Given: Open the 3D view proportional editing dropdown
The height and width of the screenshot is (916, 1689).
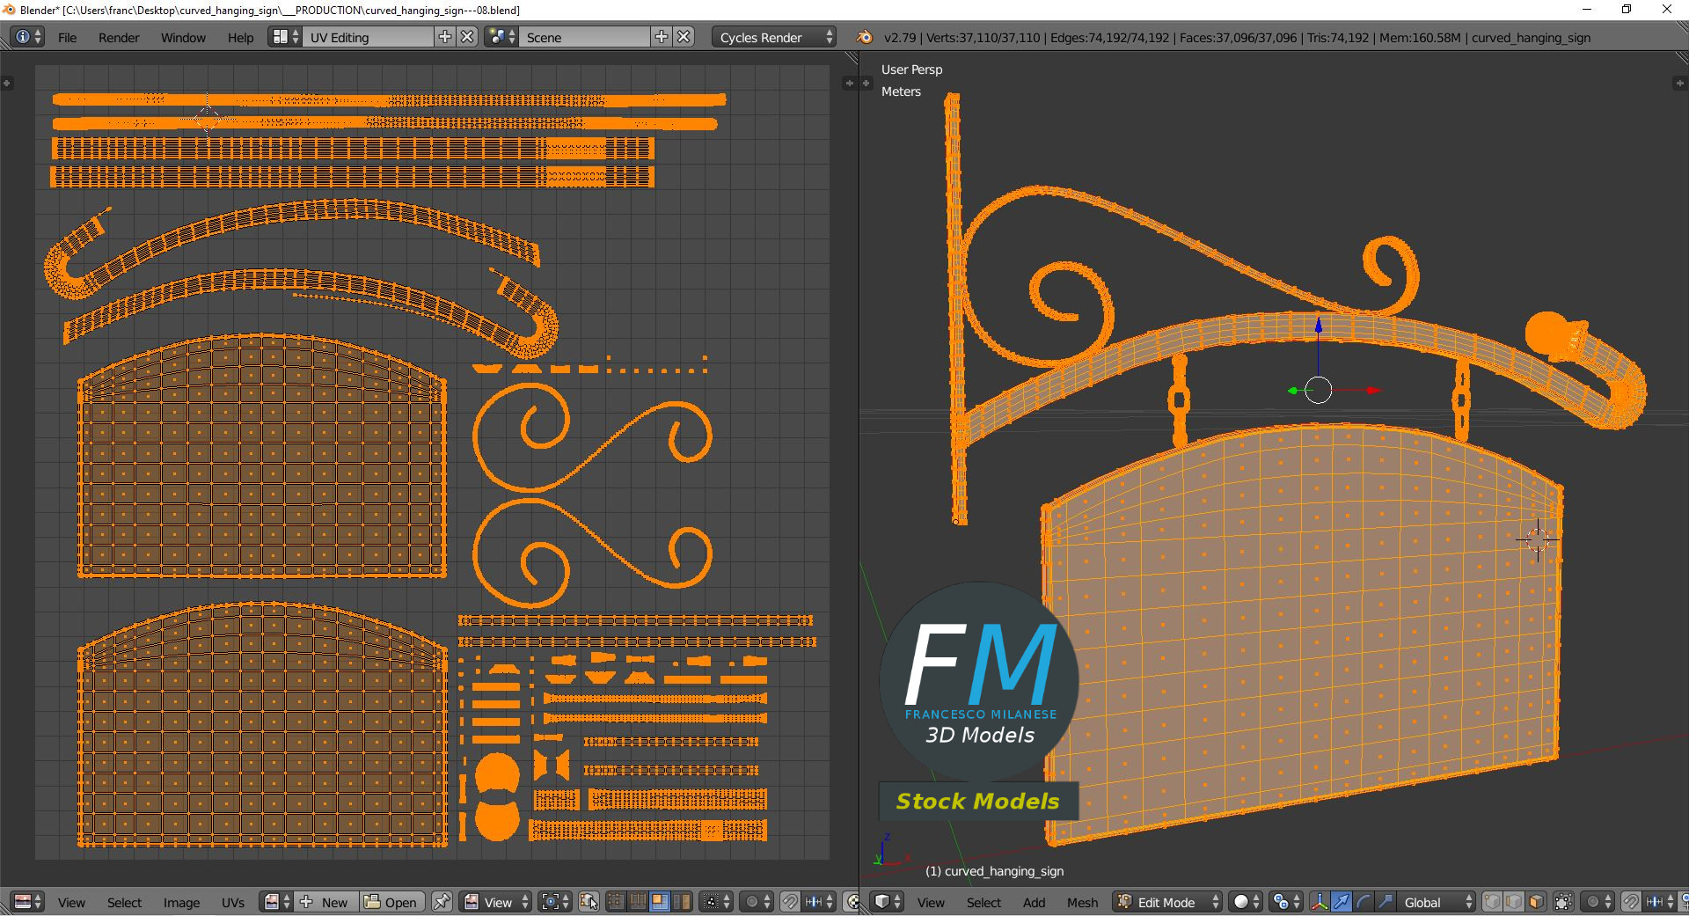Looking at the screenshot, I should click(1598, 902).
